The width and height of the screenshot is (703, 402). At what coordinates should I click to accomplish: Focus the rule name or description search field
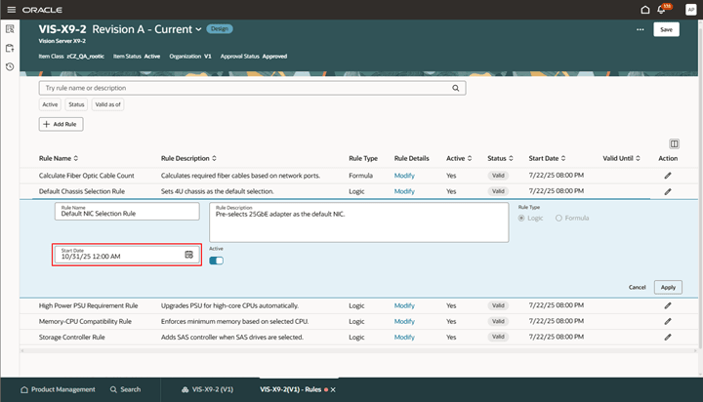[253, 88]
